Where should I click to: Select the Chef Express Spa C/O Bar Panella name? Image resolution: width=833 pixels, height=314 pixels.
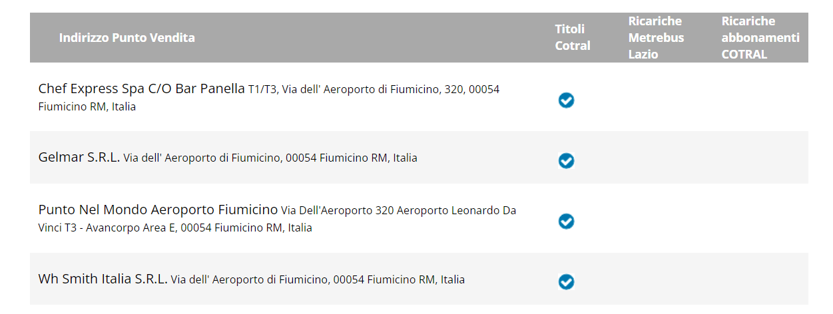141,88
